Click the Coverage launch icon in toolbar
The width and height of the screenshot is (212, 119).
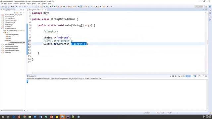coord(52,7)
